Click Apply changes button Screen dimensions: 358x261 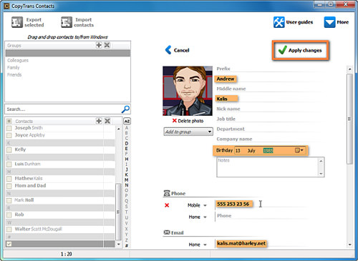pos(301,50)
